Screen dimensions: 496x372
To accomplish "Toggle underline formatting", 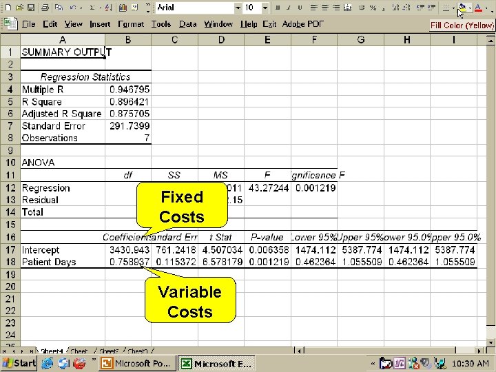I will coord(300,8).
